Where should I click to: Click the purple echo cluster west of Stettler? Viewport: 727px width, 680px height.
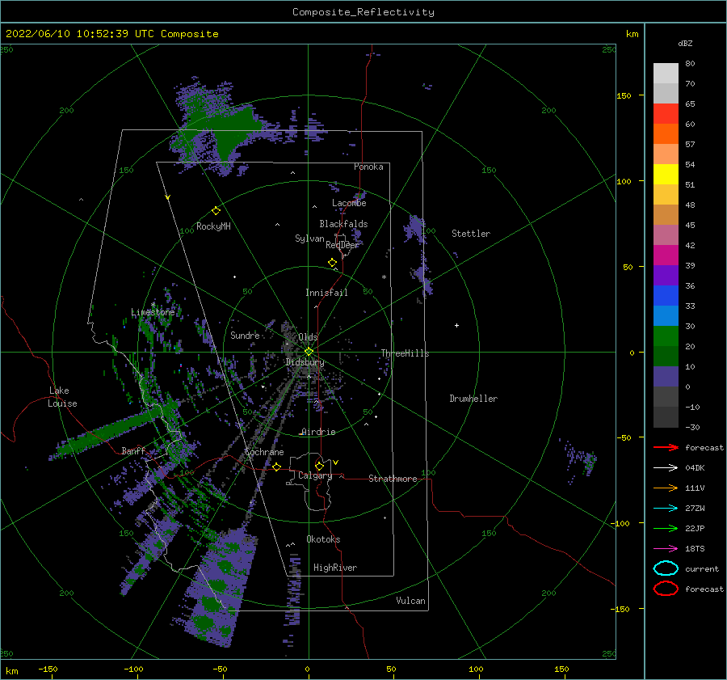(414, 230)
